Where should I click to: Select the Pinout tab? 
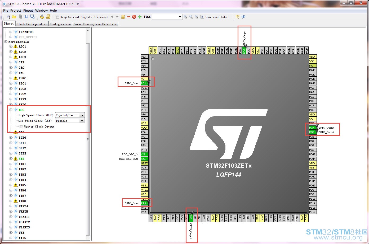pos(9,24)
